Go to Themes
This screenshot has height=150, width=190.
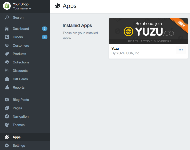click(x=19, y=125)
